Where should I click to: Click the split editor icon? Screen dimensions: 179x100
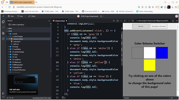click(x=118, y=21)
